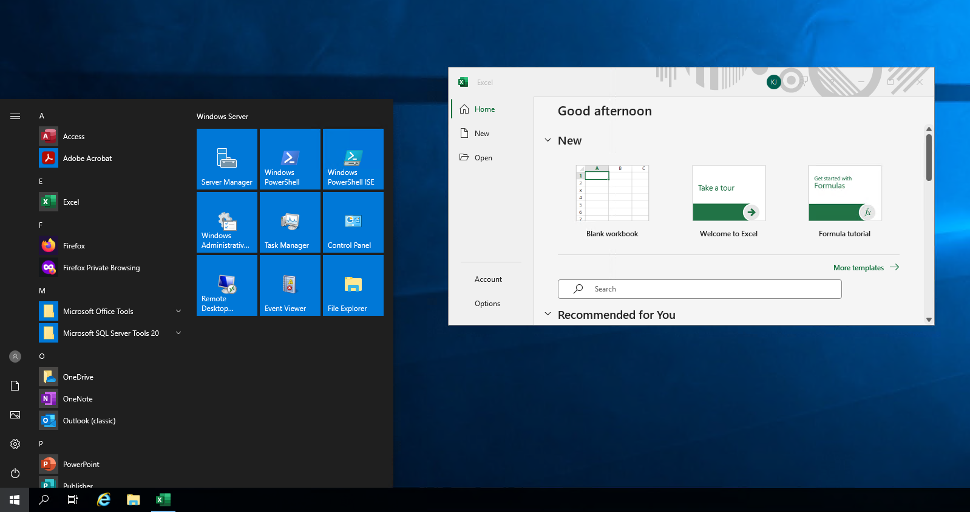
Task: Open Pictures icon in Start sidebar
Action: 15,415
